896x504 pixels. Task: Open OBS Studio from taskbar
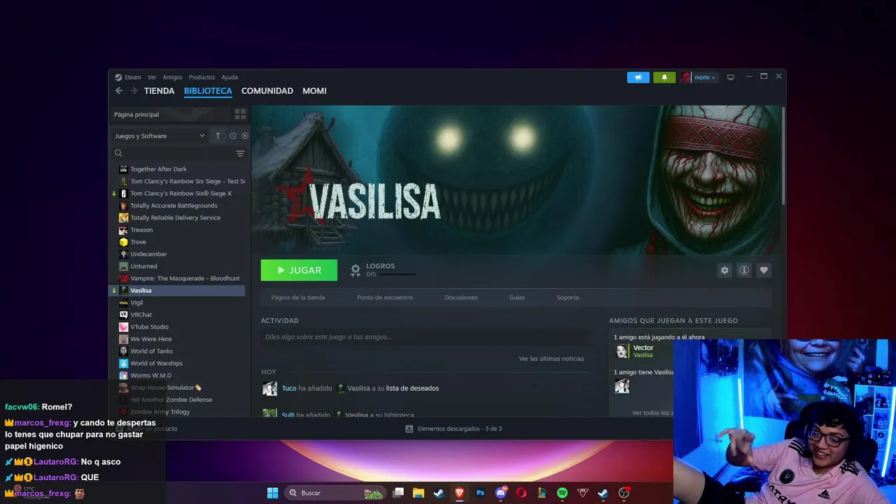click(624, 493)
